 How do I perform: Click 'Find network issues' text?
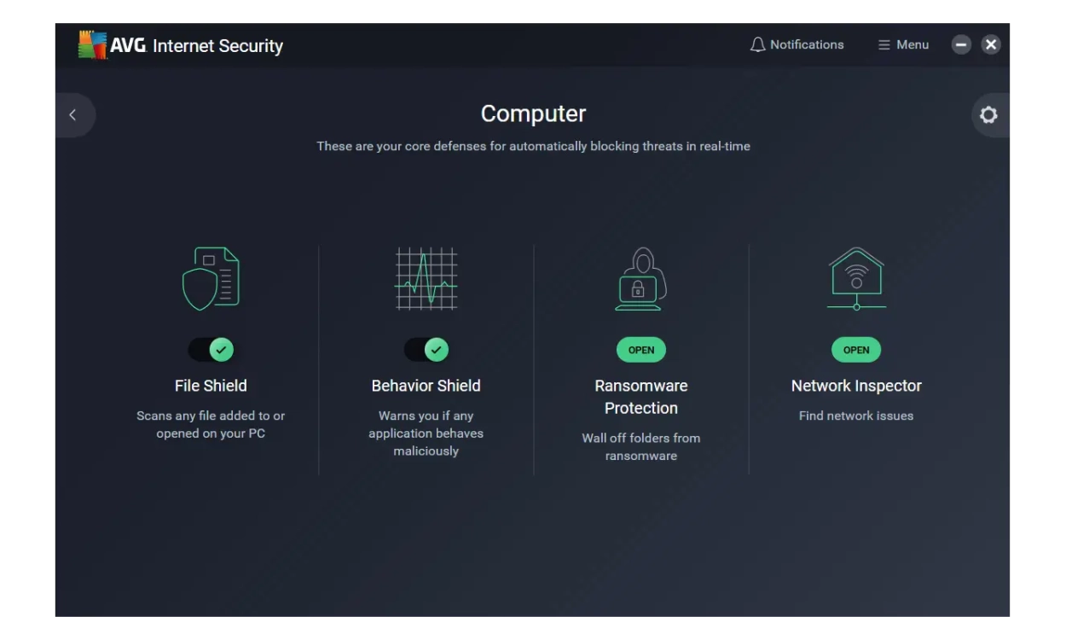tap(856, 416)
